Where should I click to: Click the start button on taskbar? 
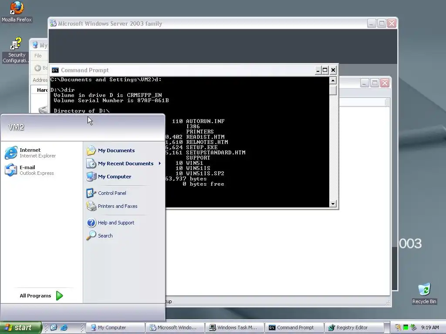21,327
